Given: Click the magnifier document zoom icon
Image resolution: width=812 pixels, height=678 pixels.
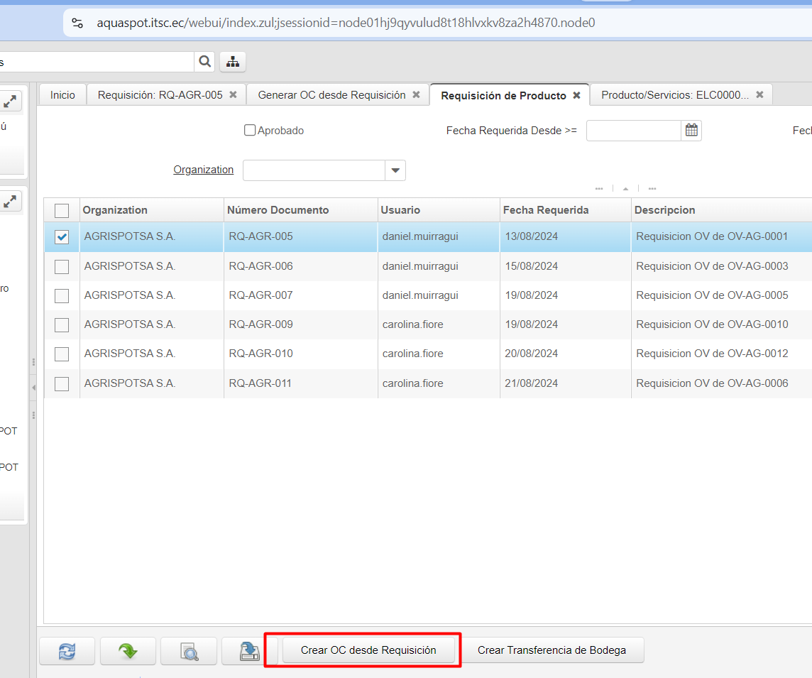Looking at the screenshot, I should 190,650.
